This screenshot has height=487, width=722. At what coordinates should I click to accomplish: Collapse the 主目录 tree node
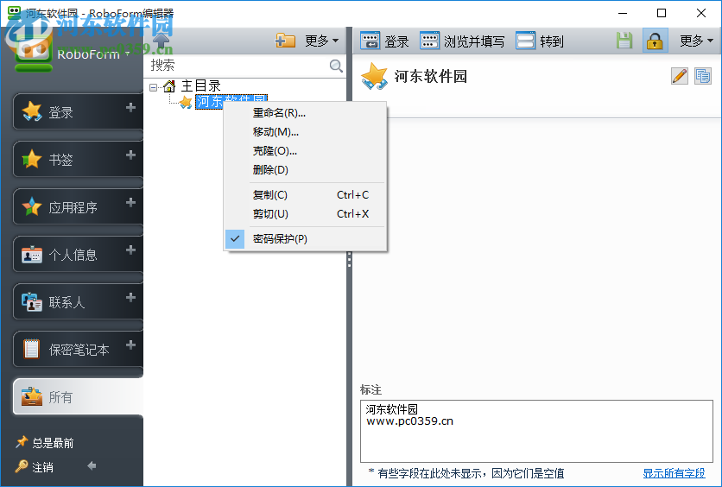pyautogui.click(x=154, y=86)
